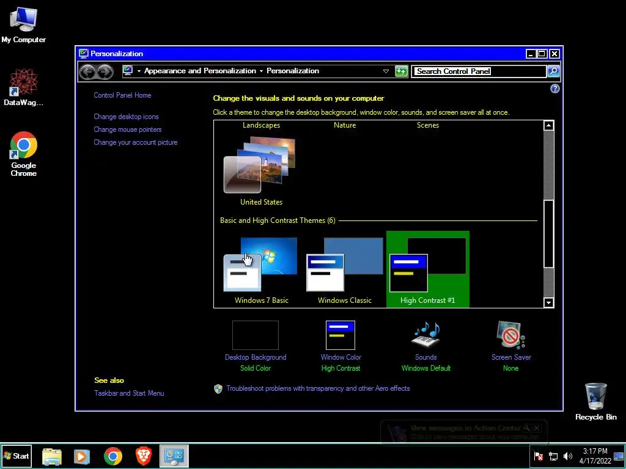The height and width of the screenshot is (469, 626).
Task: Open Change mouse pointers link
Action: 128,129
